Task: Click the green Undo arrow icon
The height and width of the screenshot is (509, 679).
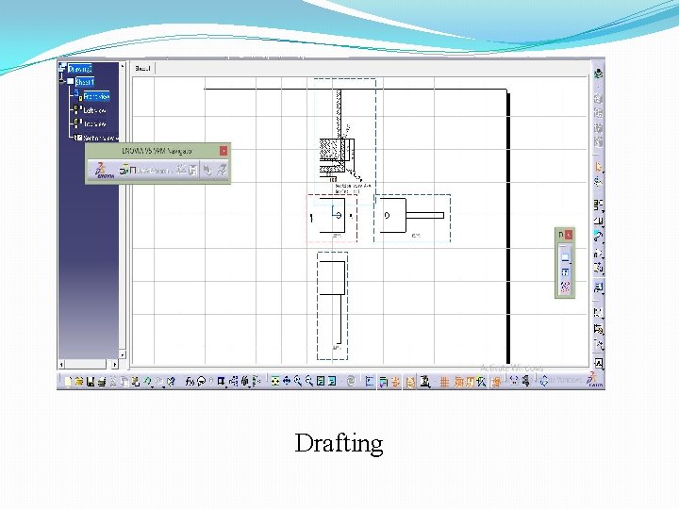Action: coord(147,381)
